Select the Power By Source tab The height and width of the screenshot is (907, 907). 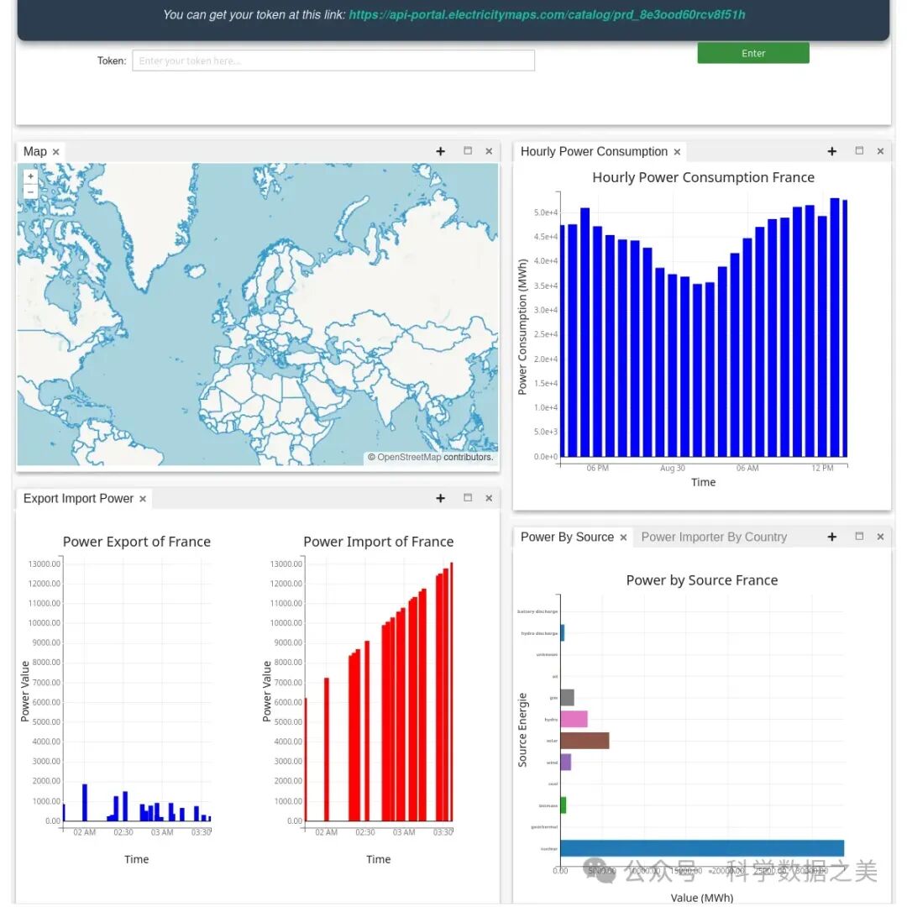pos(567,537)
